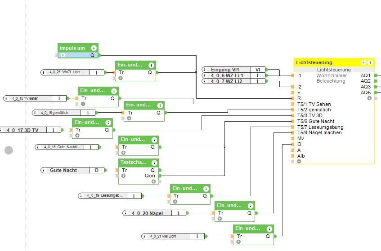
Task: Open info icon on the Tastscha... block
Action: [154, 163]
